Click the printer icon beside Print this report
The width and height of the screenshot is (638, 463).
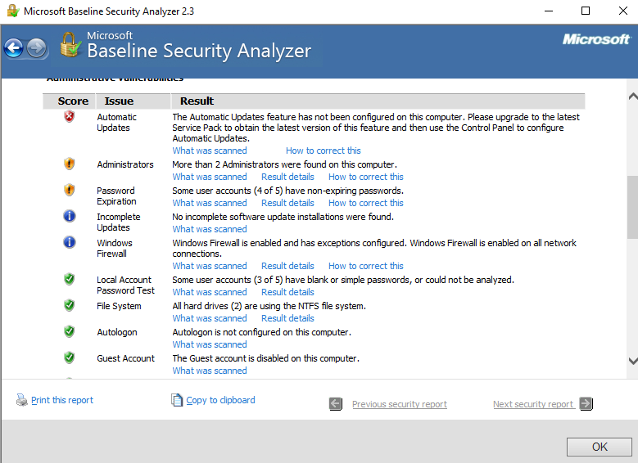coord(22,400)
